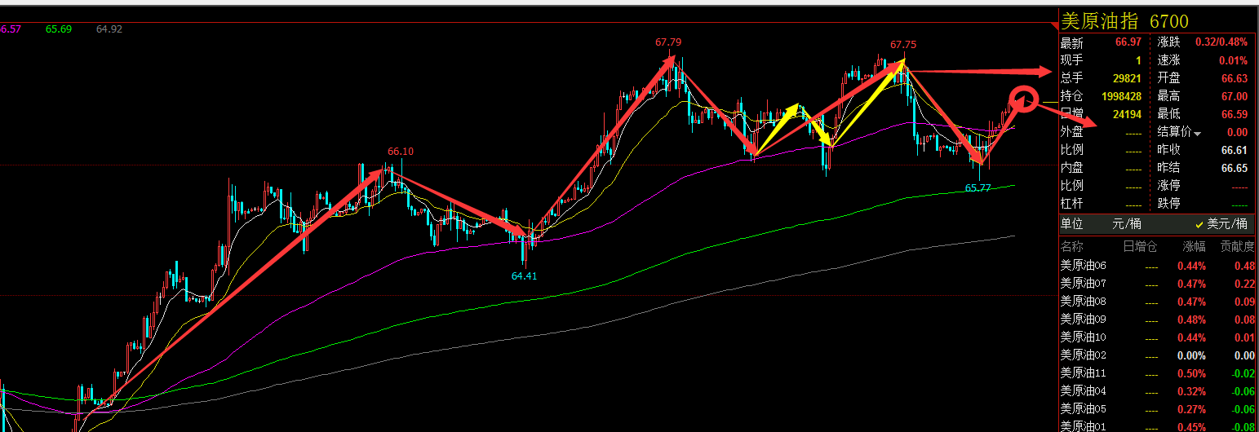Screen dimensions: 1259x432
Task: Click the 67.79 peak price label
Action: (668, 42)
